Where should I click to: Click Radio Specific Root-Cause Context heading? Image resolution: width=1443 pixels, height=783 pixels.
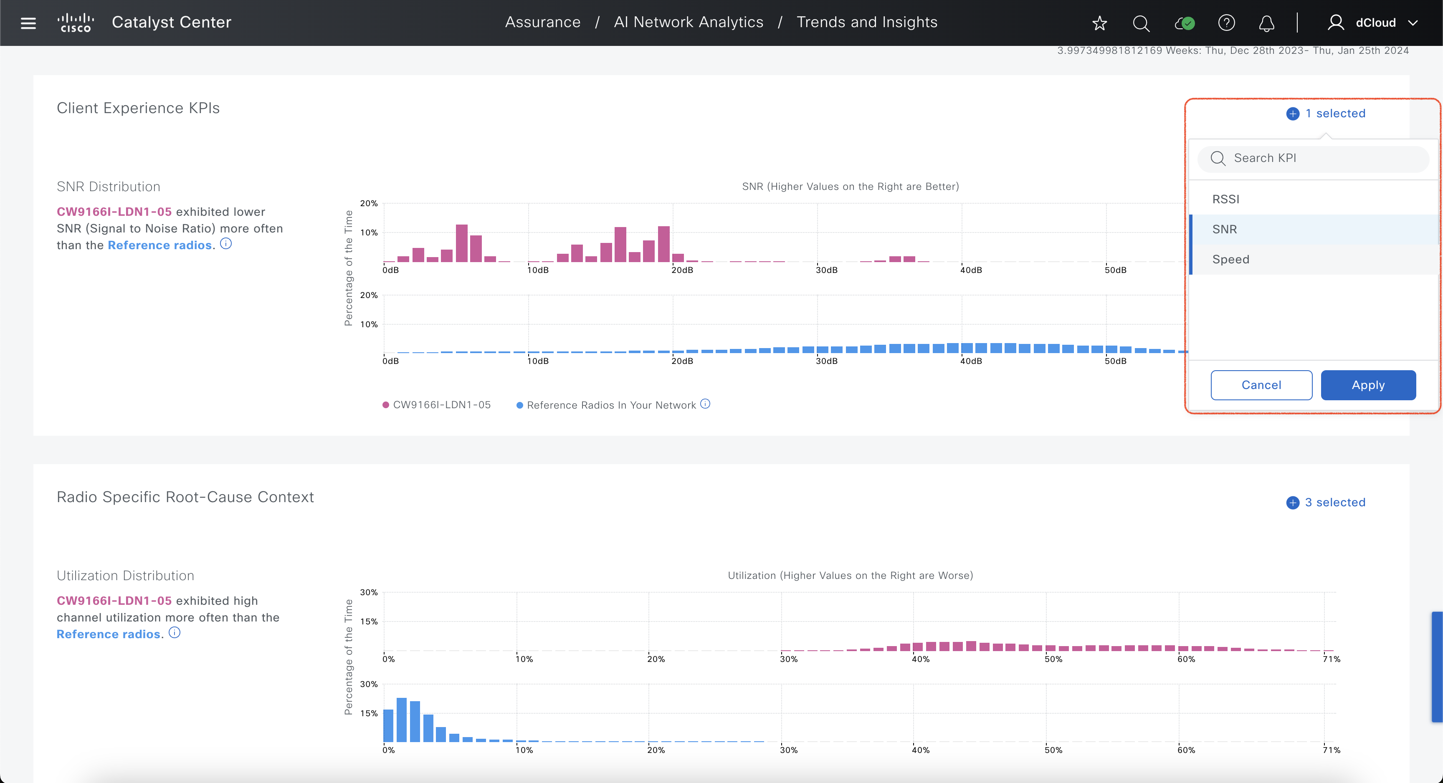pyautogui.click(x=185, y=497)
